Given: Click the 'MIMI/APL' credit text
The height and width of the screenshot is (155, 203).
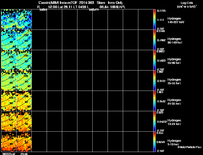Looking at the screenshot, I should click(x=118, y=7).
